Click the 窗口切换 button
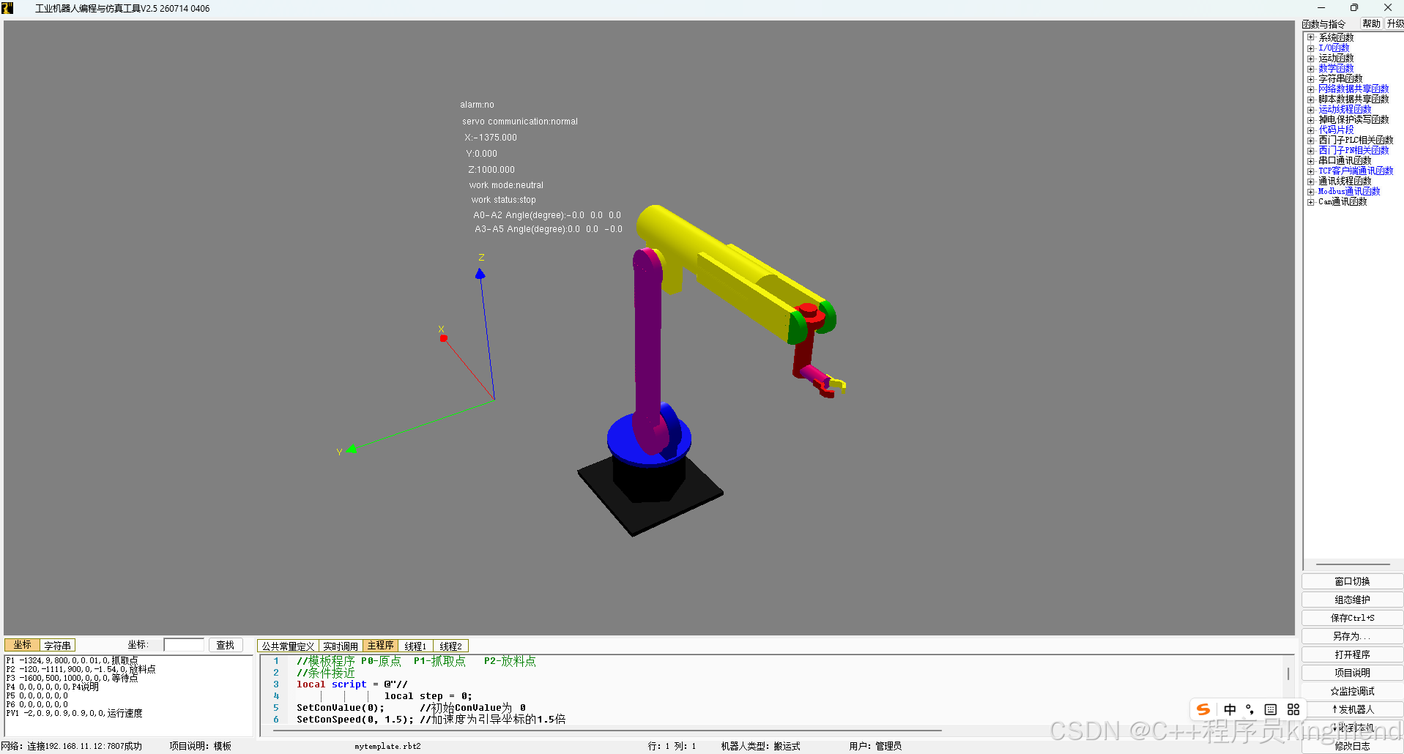 point(1352,581)
